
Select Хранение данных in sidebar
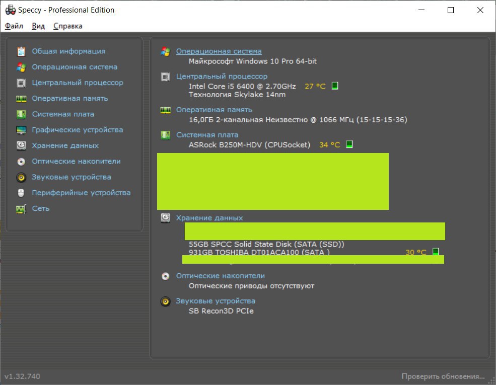(65, 146)
